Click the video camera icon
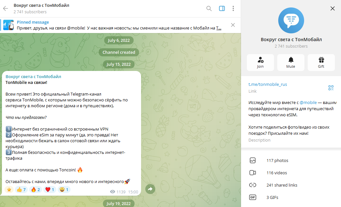Screen dimensions: 341x207 (x=252, y=173)
